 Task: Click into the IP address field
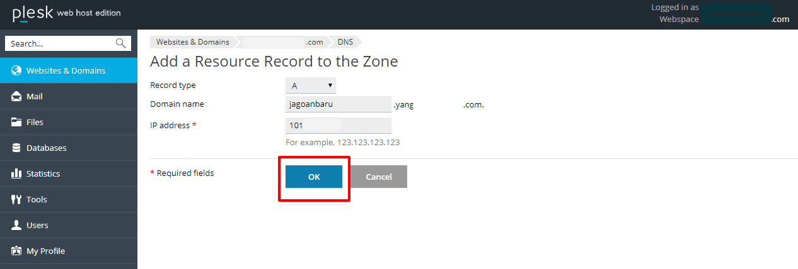click(x=338, y=126)
